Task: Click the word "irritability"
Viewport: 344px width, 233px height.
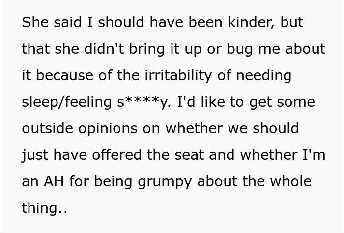Action: (x=178, y=76)
